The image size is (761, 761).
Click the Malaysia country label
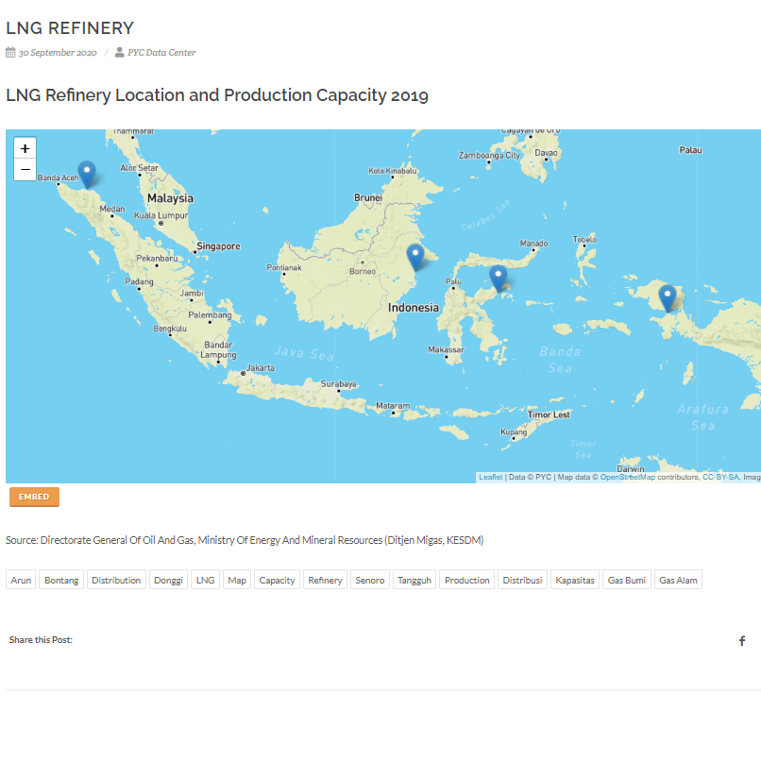pyautogui.click(x=170, y=198)
